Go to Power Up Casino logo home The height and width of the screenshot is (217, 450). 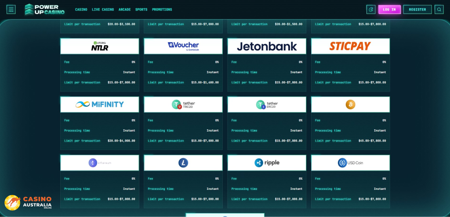[44, 10]
